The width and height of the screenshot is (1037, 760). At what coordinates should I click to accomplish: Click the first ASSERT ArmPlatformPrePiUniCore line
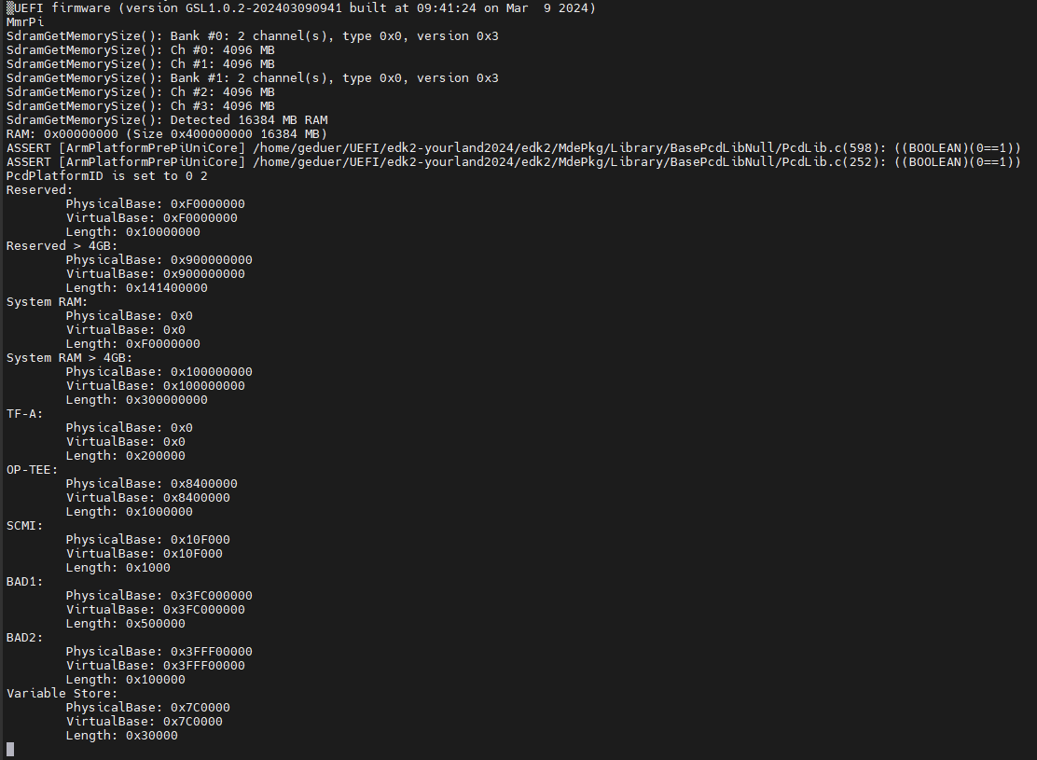pos(514,147)
